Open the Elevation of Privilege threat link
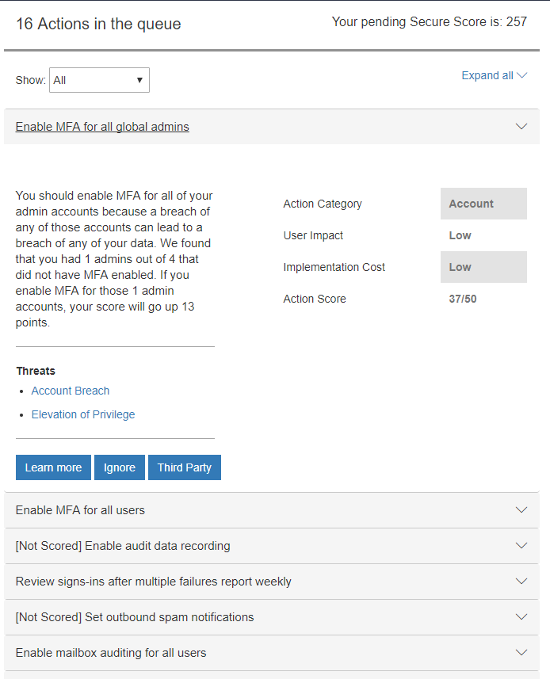Viewport: 550px width, 679px height. tap(83, 414)
